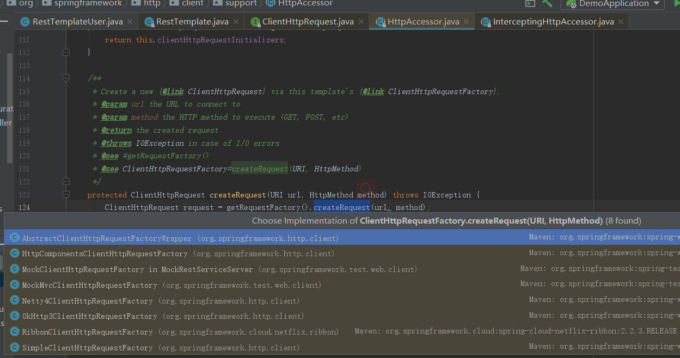Choose HttpComponentsClientHttpRequestFactory from the list

click(342, 254)
